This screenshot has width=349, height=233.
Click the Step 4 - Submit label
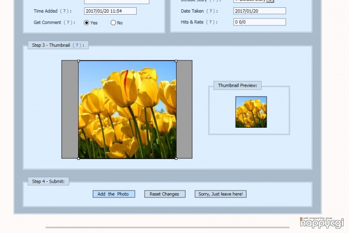point(48,181)
